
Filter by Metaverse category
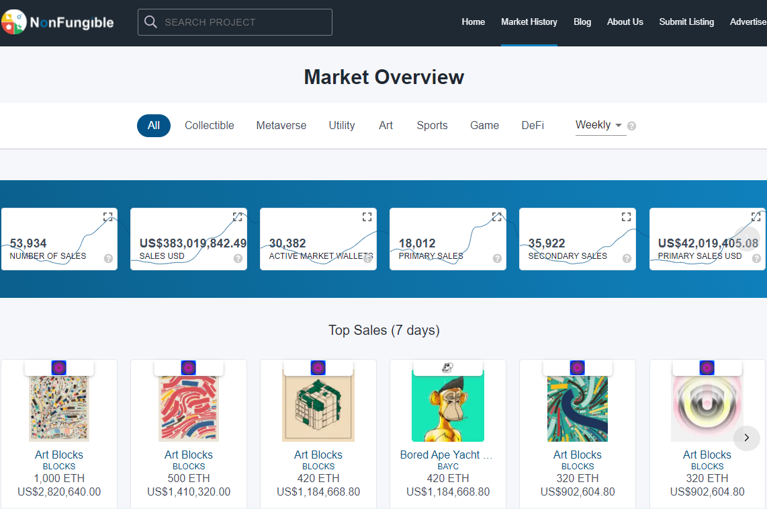(281, 126)
